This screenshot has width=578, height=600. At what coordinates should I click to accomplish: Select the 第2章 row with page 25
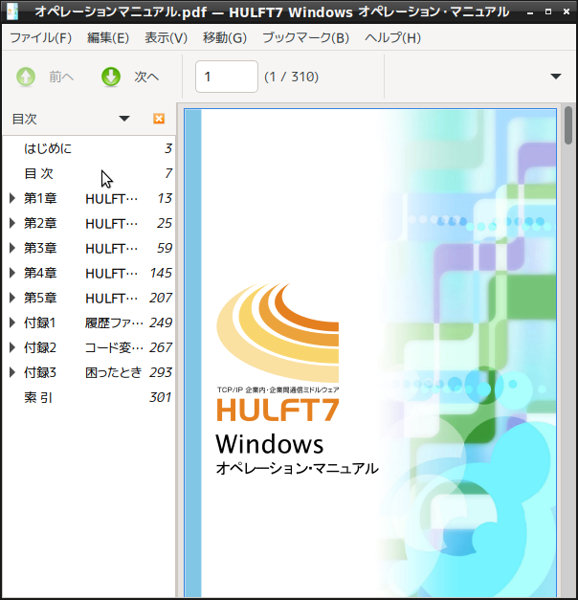(x=88, y=223)
